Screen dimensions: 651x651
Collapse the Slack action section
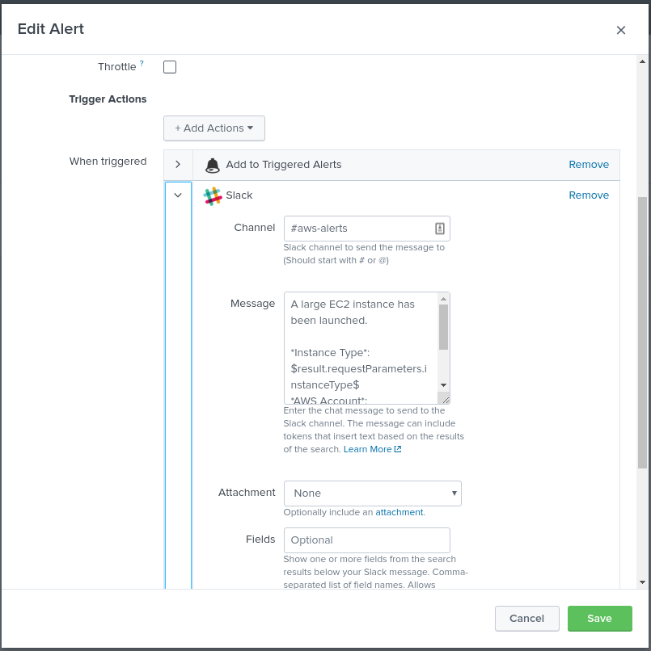[x=178, y=195]
